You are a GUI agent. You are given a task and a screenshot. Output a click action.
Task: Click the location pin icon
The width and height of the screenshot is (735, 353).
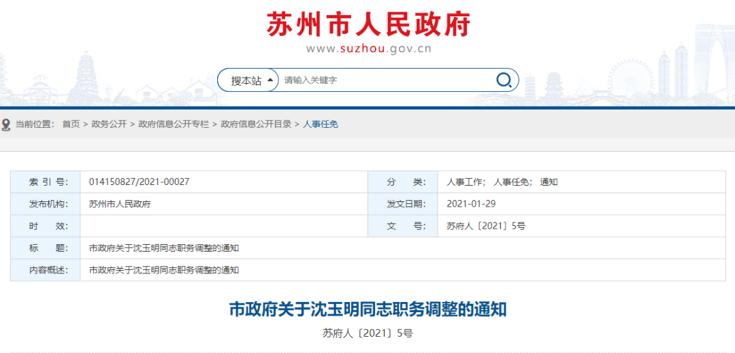[x=6, y=124]
